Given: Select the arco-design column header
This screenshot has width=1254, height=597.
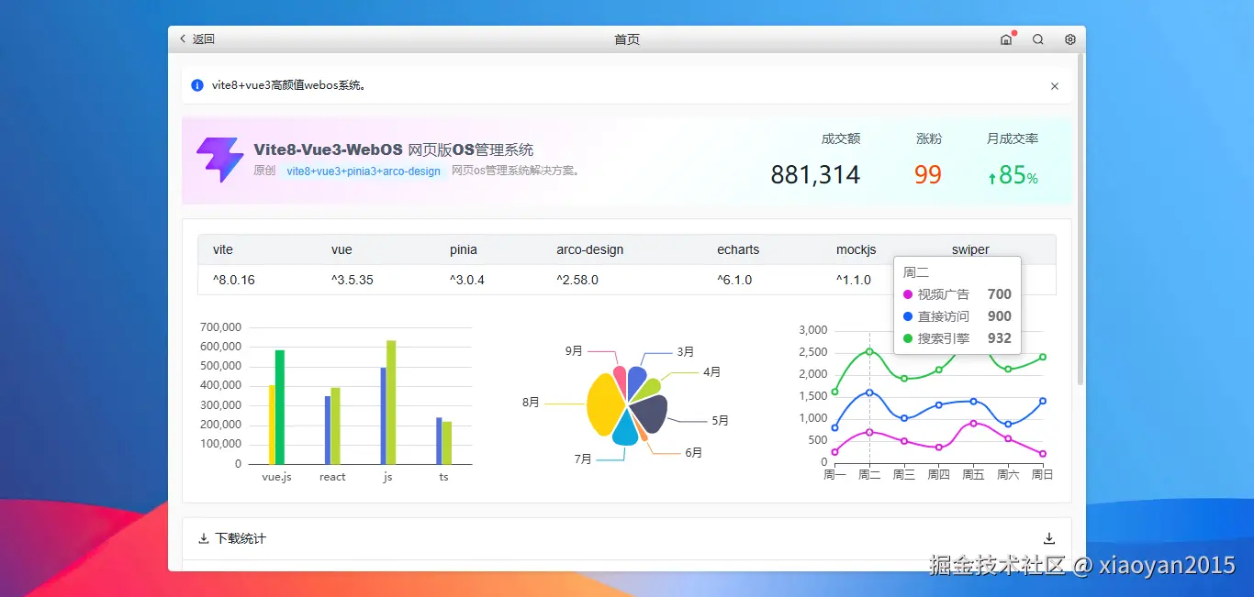Looking at the screenshot, I should point(590,249).
